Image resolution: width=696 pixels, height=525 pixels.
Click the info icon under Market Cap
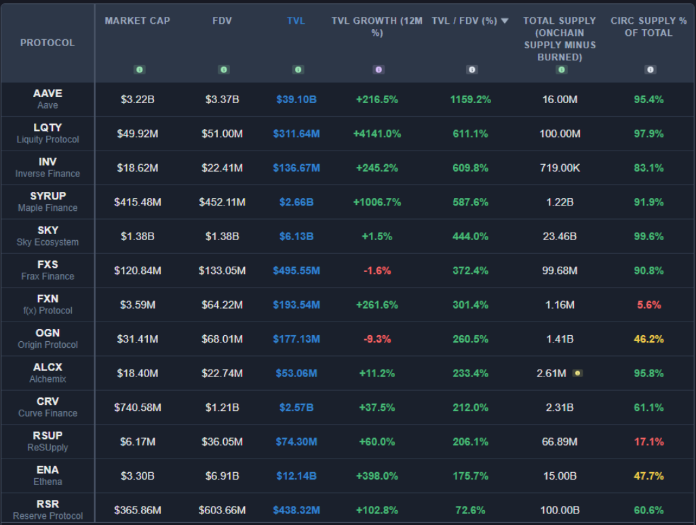coord(139,69)
